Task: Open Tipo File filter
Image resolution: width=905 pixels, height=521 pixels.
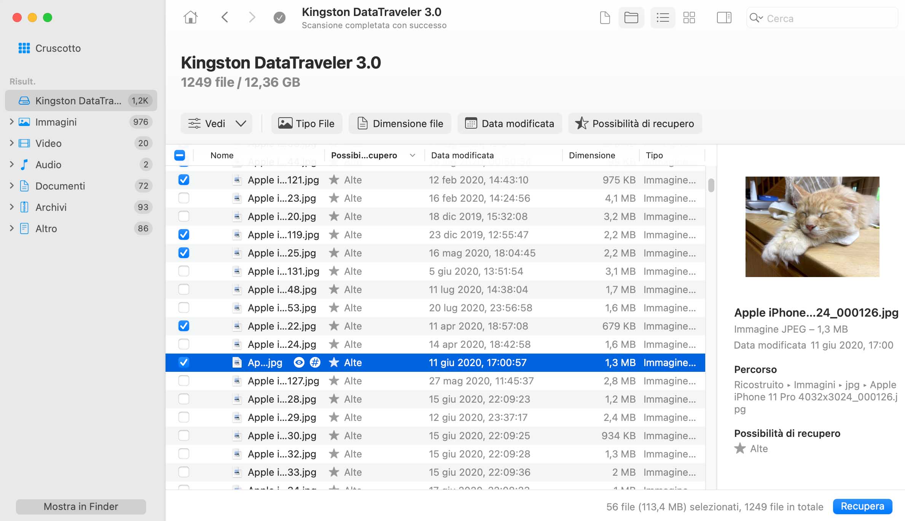Action: click(307, 123)
